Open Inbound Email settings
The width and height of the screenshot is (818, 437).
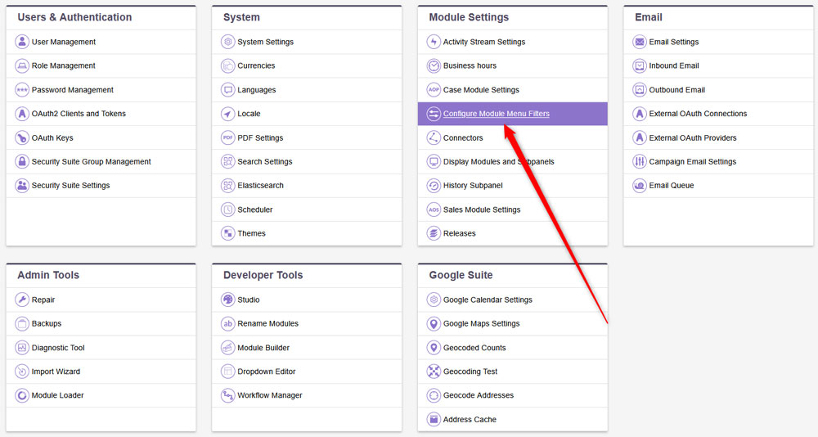tap(673, 65)
